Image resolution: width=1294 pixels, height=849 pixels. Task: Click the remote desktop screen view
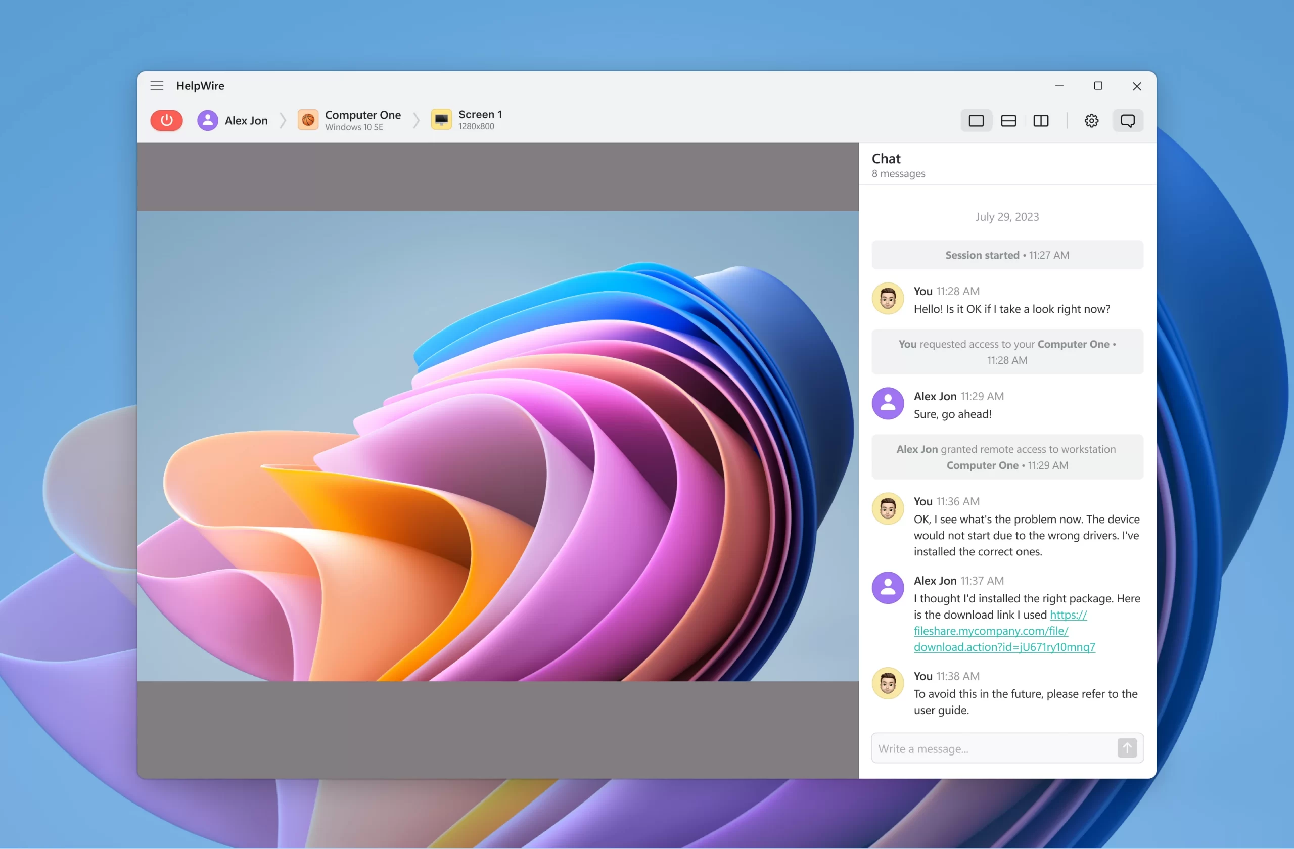click(497, 446)
